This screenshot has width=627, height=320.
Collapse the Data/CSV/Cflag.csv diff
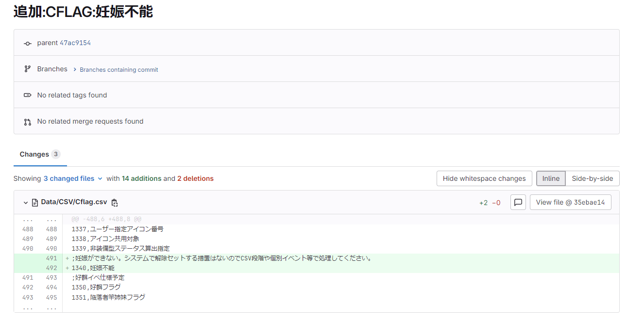tap(26, 203)
